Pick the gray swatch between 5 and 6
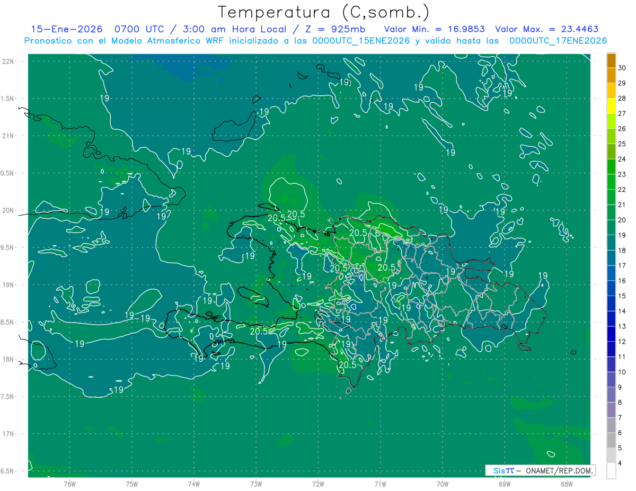The width and height of the screenshot is (636, 491). click(611, 440)
